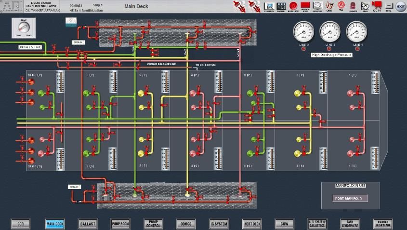This screenshot has width=407, height=230.
Task: Click the Main Deck title text
Action: point(136,6)
